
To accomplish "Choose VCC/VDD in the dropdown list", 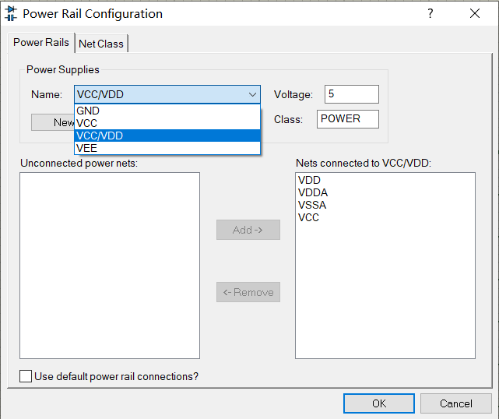I will coord(167,136).
